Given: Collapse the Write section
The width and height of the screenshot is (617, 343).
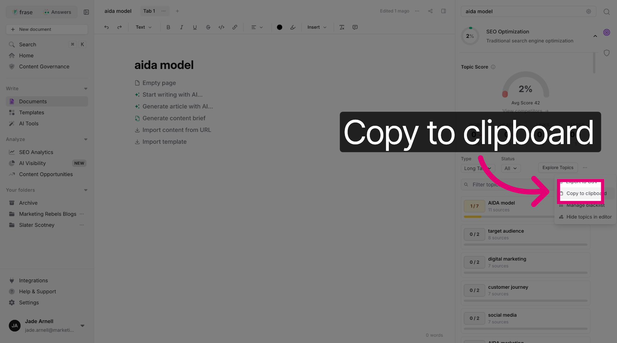Looking at the screenshot, I should 86,89.
